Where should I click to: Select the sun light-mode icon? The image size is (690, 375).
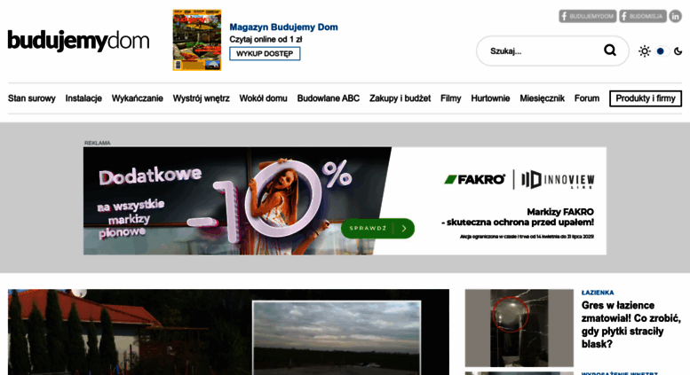pyautogui.click(x=645, y=51)
